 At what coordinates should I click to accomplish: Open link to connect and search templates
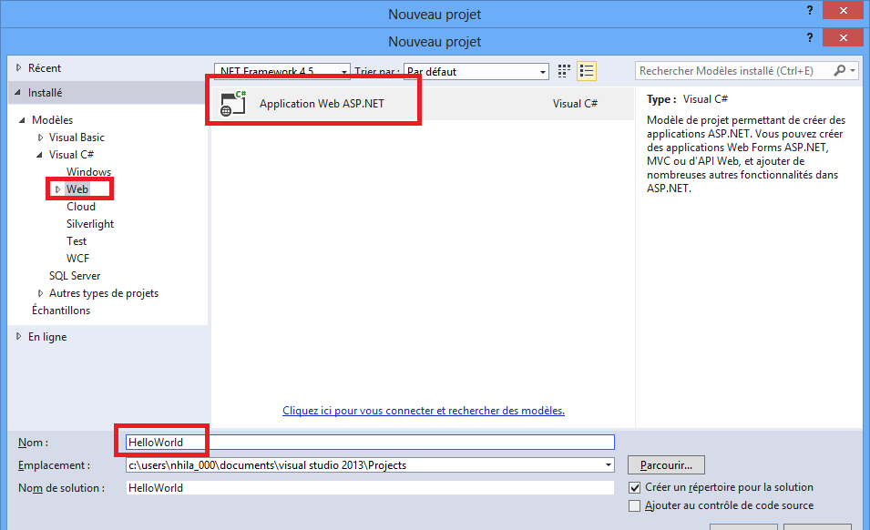tap(424, 411)
